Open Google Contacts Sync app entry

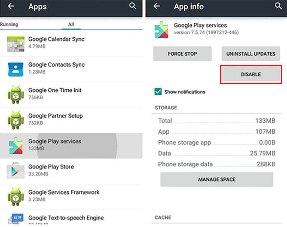point(71,69)
